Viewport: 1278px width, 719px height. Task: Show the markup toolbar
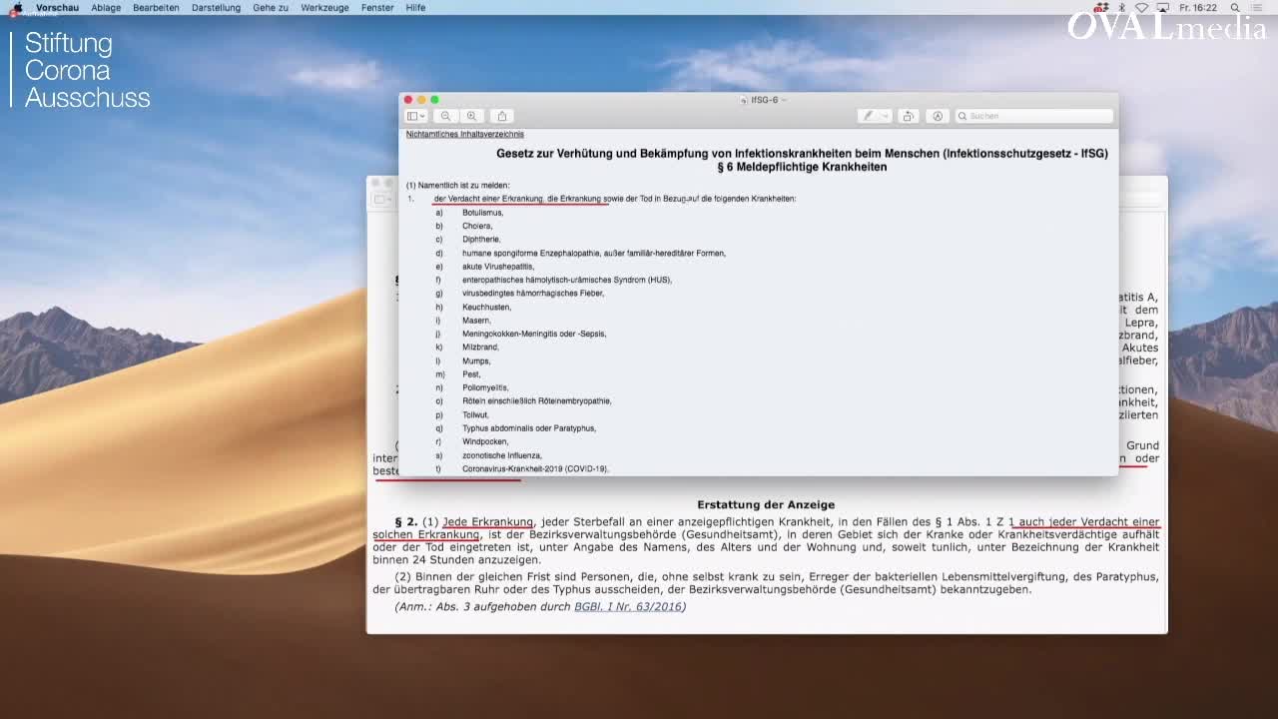coord(937,116)
